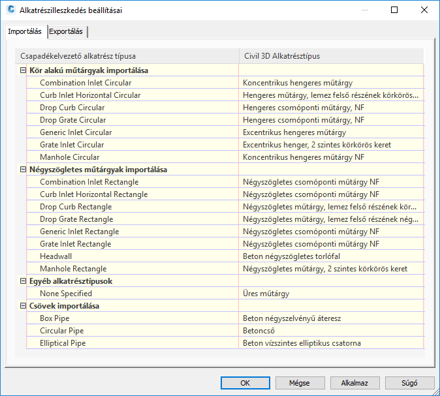
Task: Collapse the Kör alakú műtárgyak importálása group
Action: [24, 70]
